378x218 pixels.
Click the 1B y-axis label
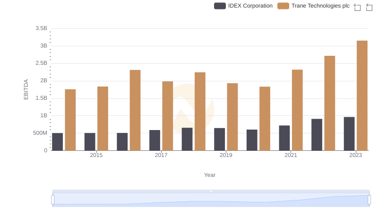tap(43, 115)
